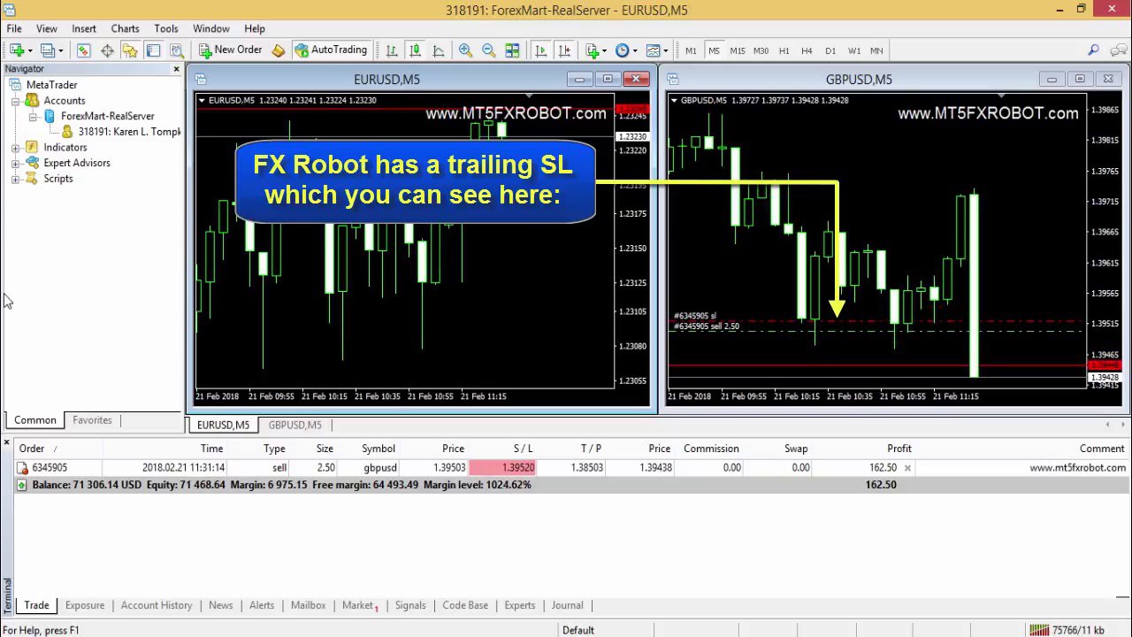Open the Exposure terminal tab

click(x=85, y=605)
